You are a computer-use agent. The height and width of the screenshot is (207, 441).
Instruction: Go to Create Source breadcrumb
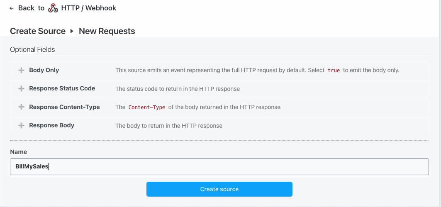[38, 31]
